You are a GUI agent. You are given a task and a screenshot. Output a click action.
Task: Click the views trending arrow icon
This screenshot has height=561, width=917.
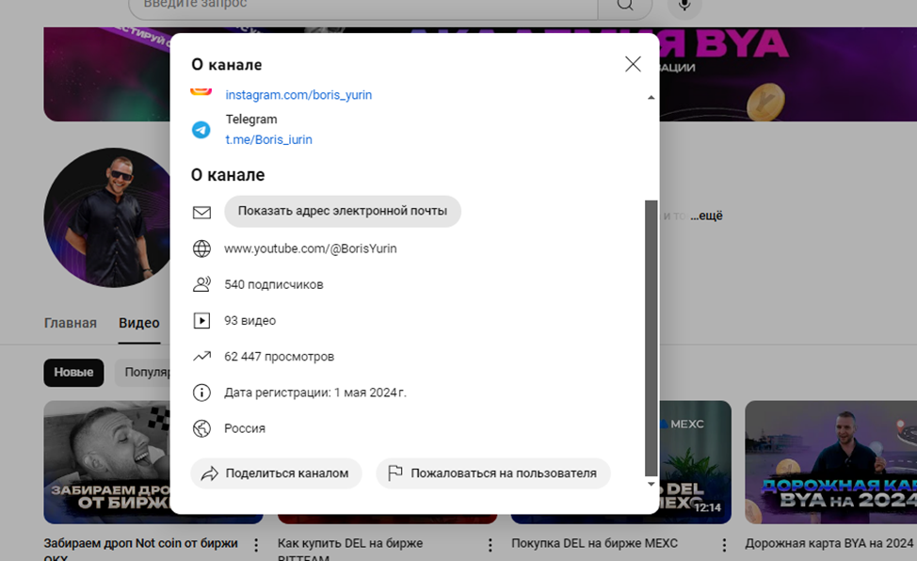click(201, 356)
